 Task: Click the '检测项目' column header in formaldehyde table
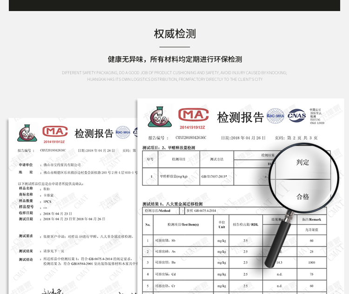179,159
